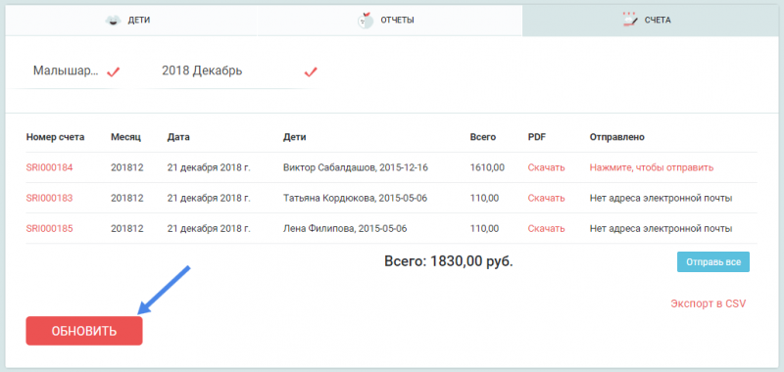Click the Месяц column header

(x=126, y=137)
